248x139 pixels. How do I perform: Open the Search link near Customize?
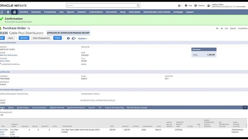point(233,28)
